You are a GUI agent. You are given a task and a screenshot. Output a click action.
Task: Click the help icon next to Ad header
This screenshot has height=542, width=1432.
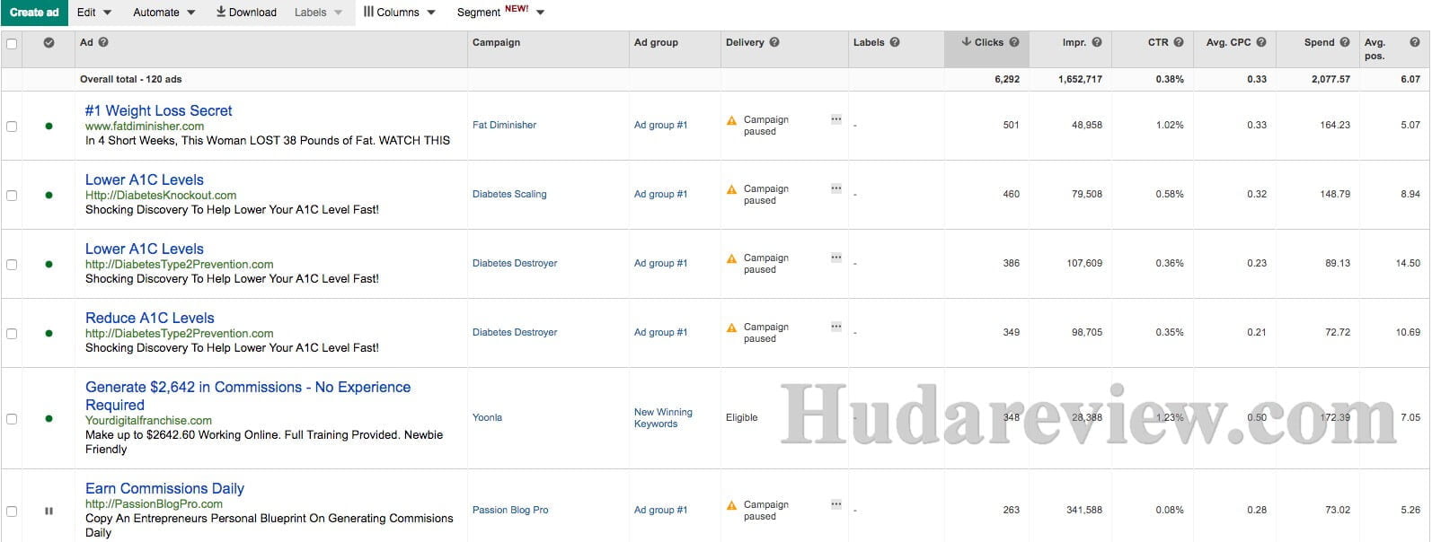pos(103,42)
